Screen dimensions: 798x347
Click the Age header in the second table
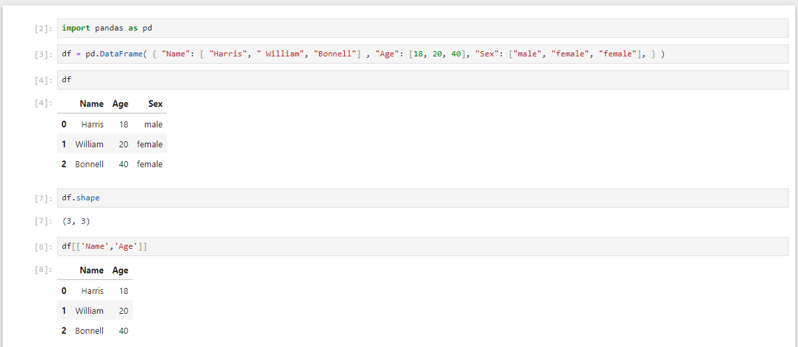click(x=120, y=270)
